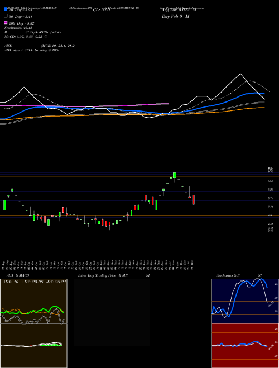The height and width of the screenshot is (368, 279).
Task: Click the blue 20 Day EMA legend swatch
Action: tap(6, 9)
